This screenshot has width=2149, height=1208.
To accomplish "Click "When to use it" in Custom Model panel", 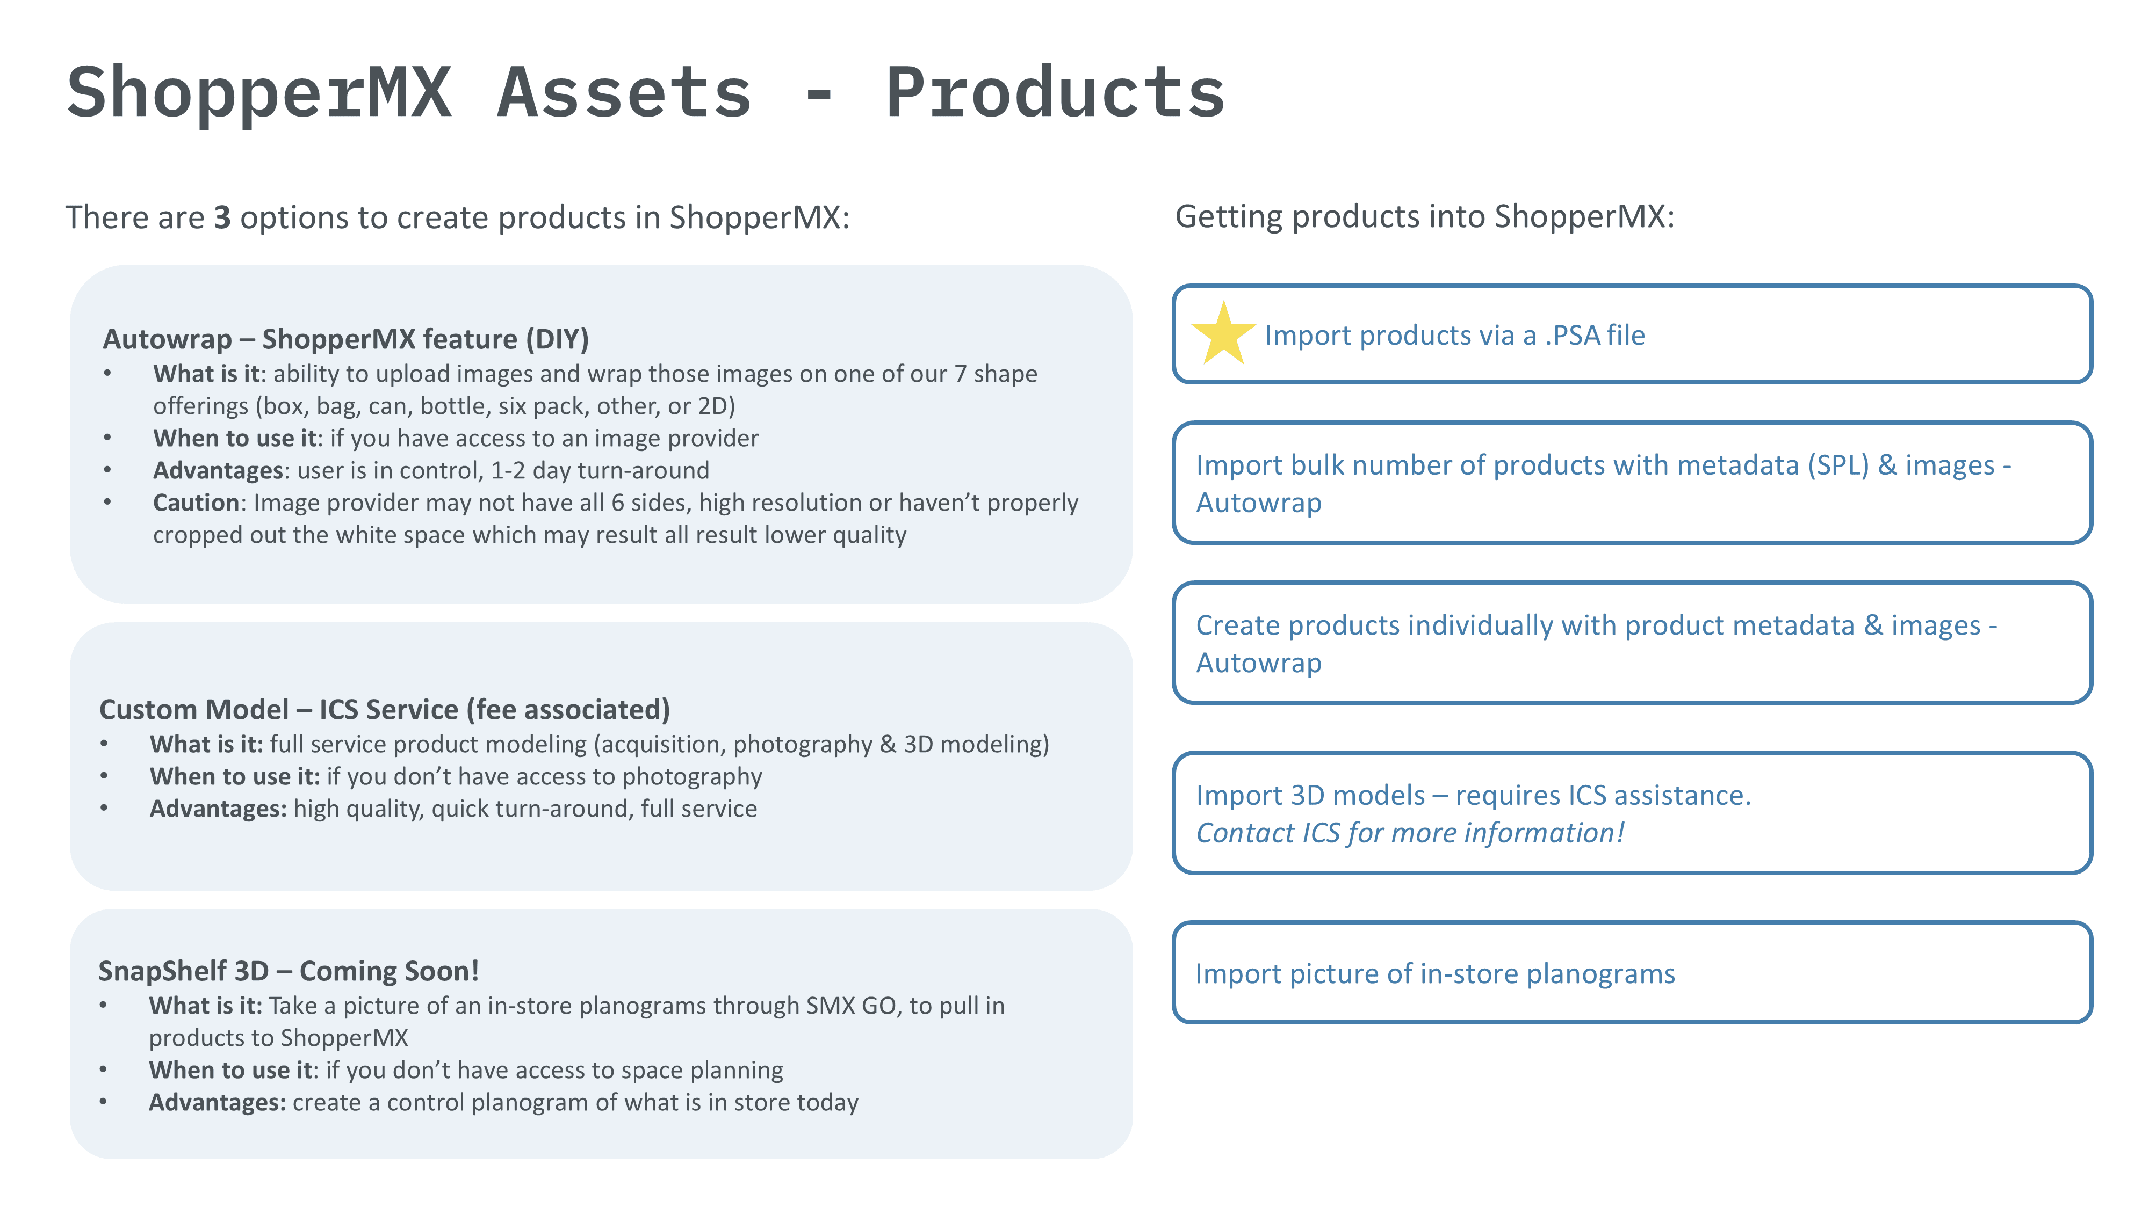I will pos(234,776).
